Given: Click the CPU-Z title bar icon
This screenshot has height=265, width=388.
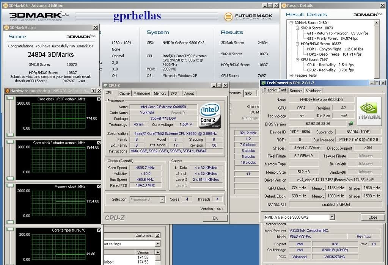Looking at the screenshot, I should (105, 85).
